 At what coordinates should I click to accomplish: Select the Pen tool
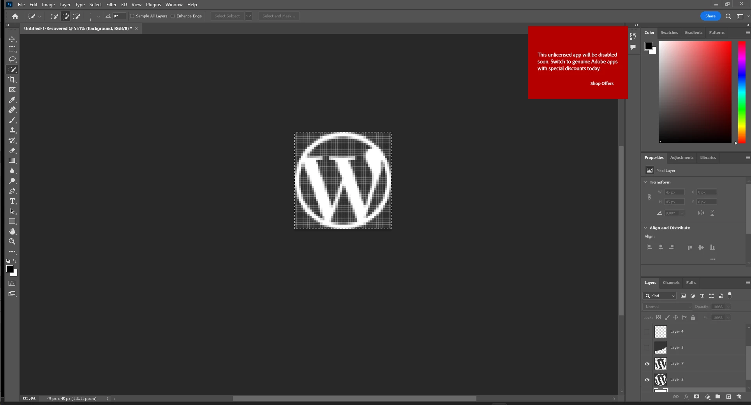coord(12,191)
